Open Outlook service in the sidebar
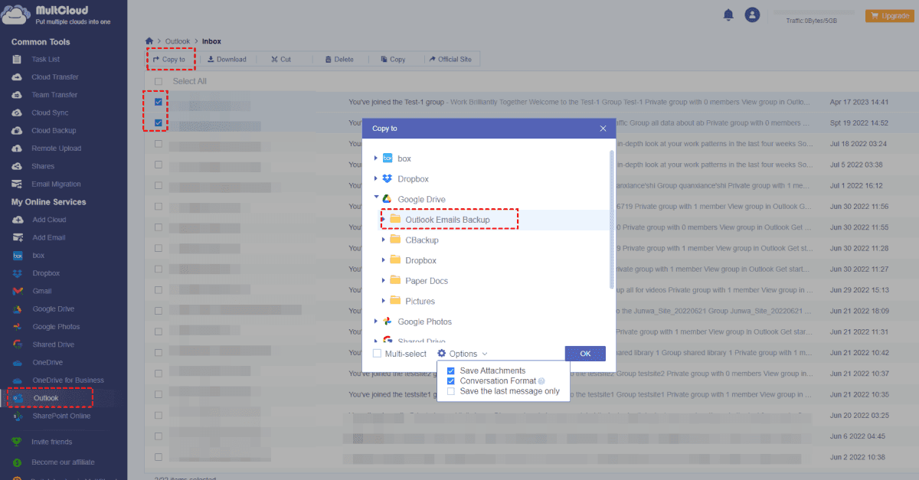919x480 pixels. click(45, 398)
